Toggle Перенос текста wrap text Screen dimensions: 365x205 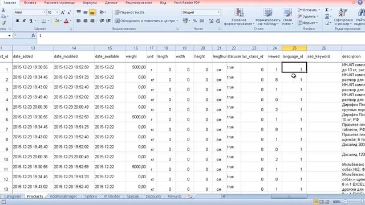129,12
